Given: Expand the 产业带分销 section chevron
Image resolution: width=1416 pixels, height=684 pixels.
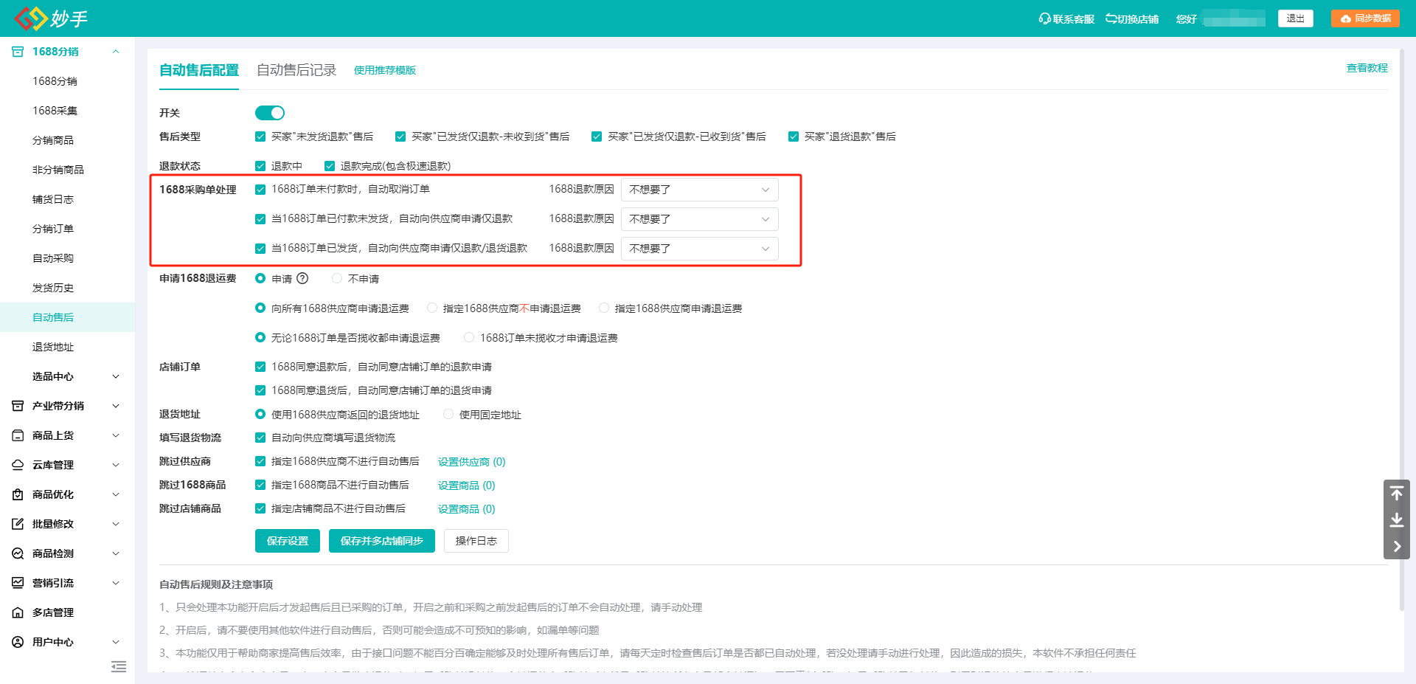Looking at the screenshot, I should (x=116, y=406).
